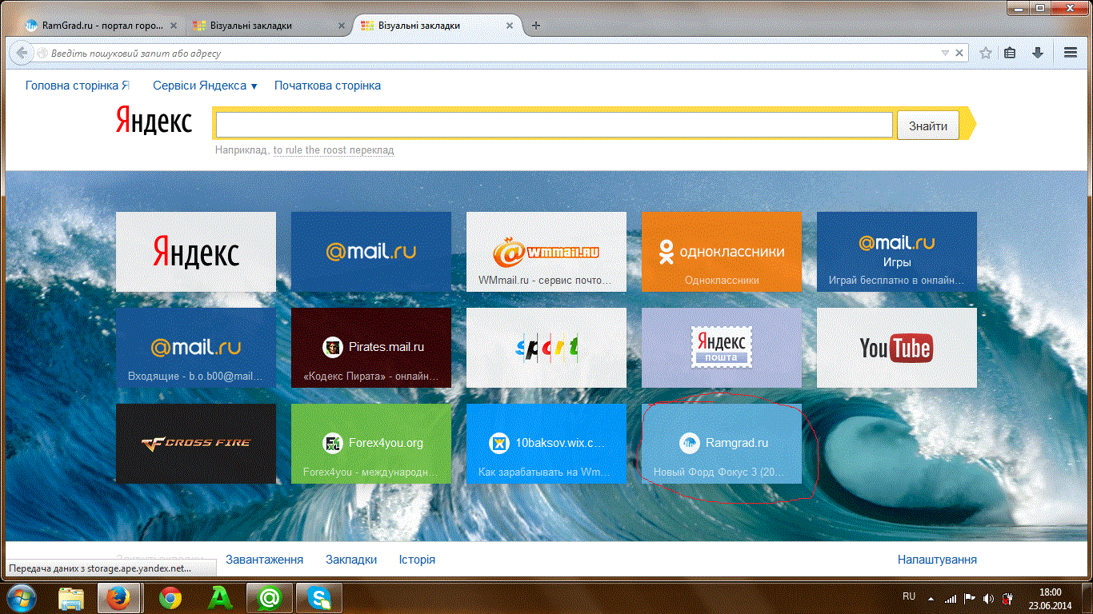
Task: Click the Історія link at the bottom
Action: 417,560
